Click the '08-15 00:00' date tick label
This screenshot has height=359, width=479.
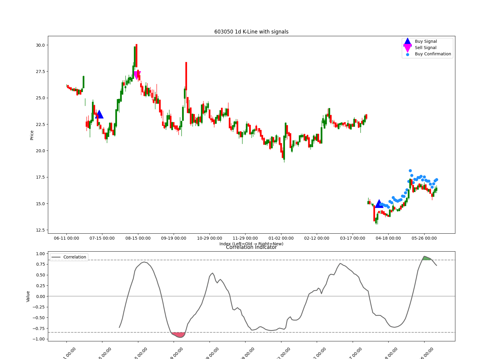click(138, 238)
